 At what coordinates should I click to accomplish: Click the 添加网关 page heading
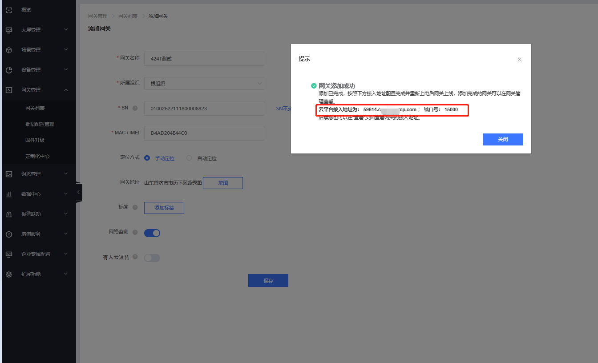coord(99,28)
